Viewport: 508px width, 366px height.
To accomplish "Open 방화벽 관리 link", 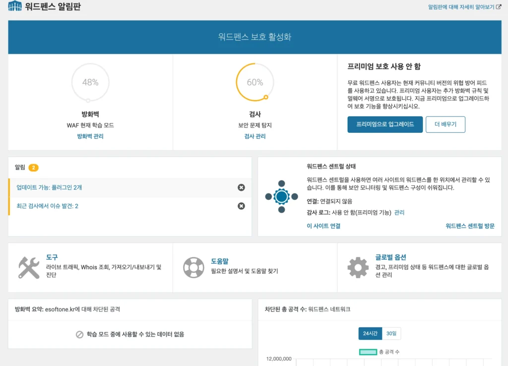I will click(x=90, y=136).
